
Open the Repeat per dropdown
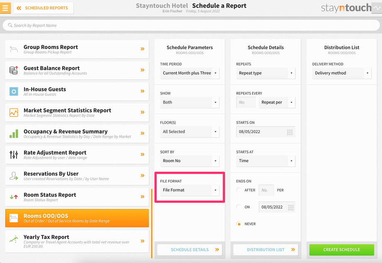point(277,102)
